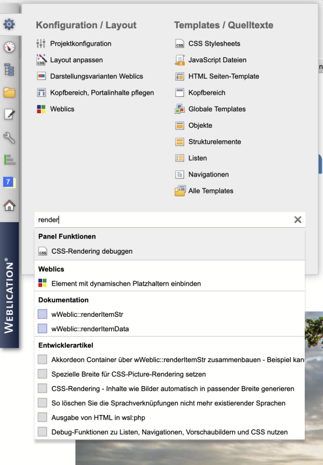Open HTML Seiten-Template link
This screenshot has width=323, height=465.
[x=224, y=76]
